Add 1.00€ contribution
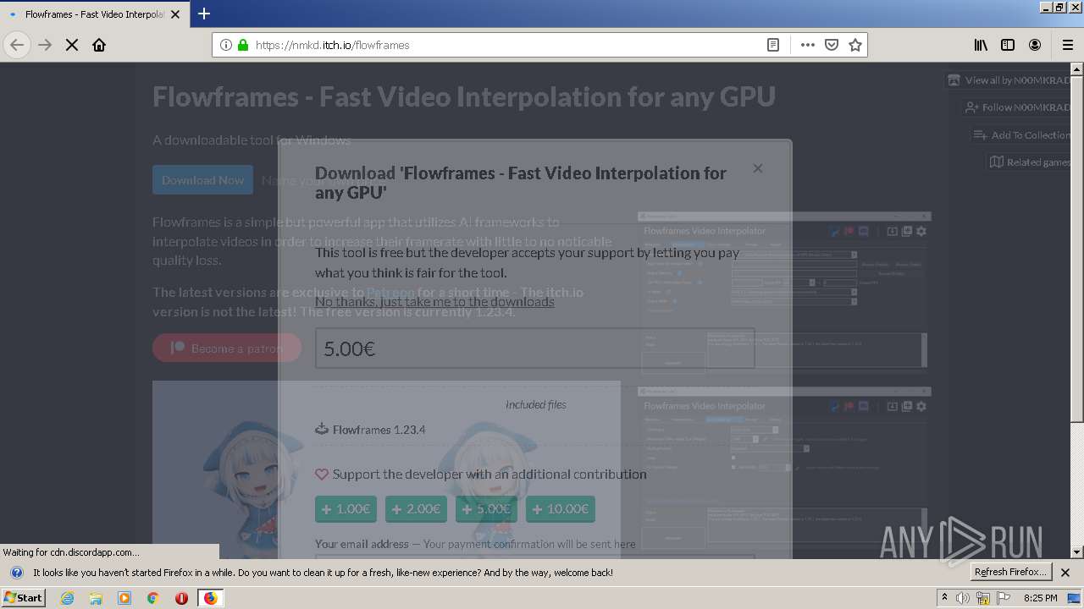This screenshot has width=1084, height=609. coord(346,509)
